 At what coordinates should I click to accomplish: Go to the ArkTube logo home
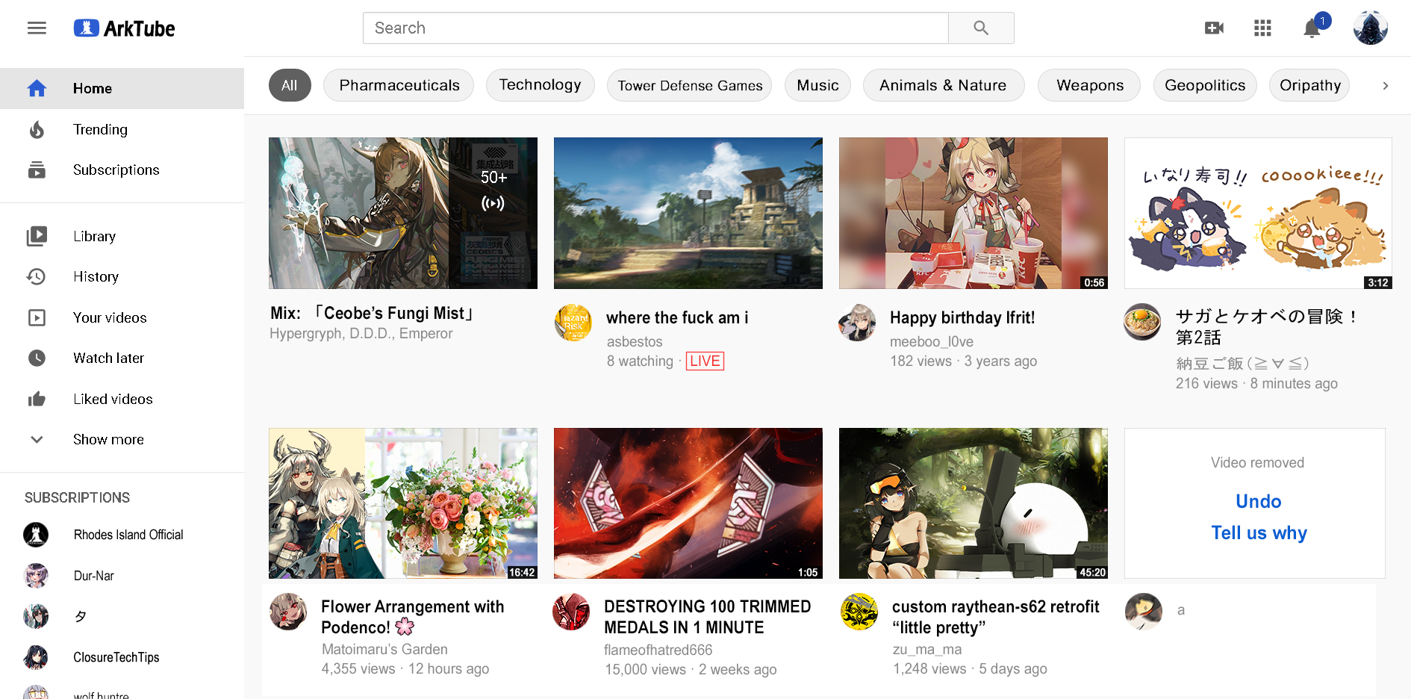[124, 28]
